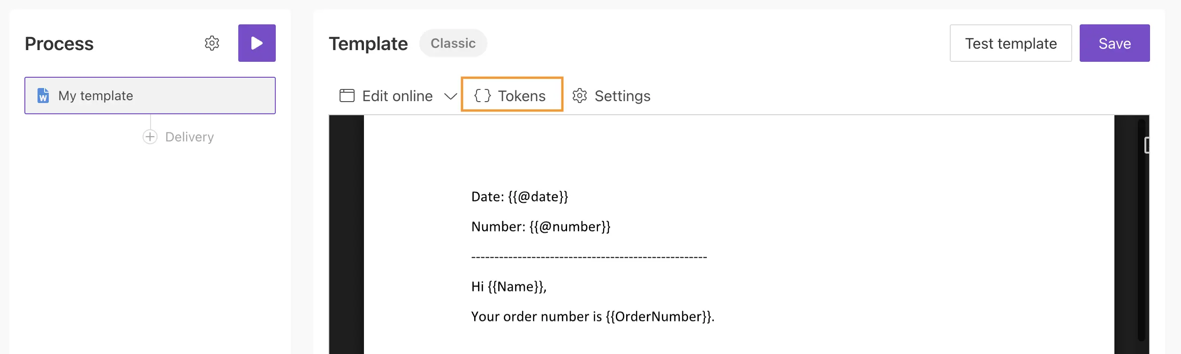Open the Delivery step
The height and width of the screenshot is (354, 1181).
click(x=189, y=136)
